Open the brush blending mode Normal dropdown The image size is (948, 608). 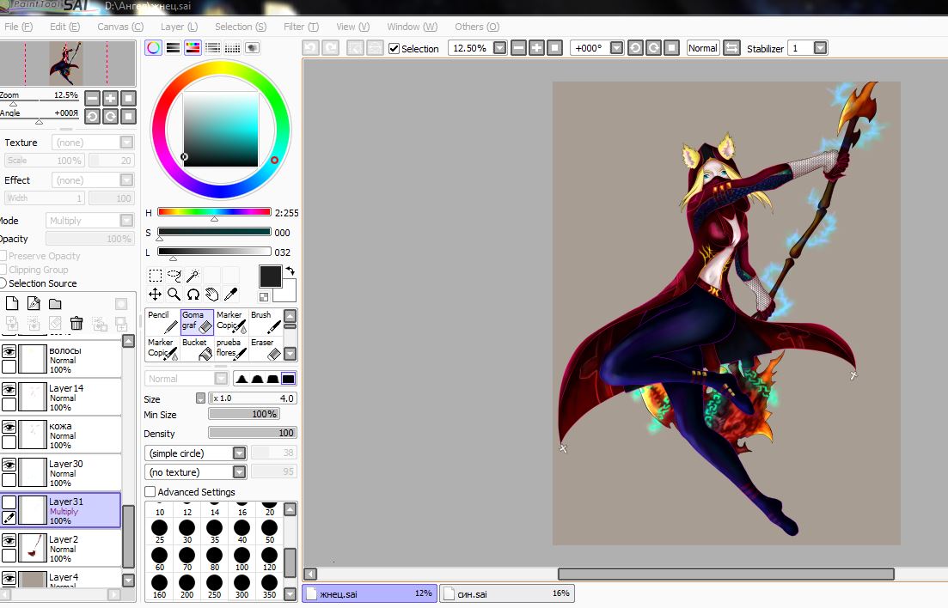click(x=221, y=379)
